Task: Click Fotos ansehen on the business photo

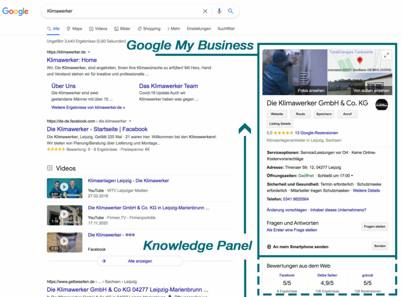Action: (x=311, y=91)
